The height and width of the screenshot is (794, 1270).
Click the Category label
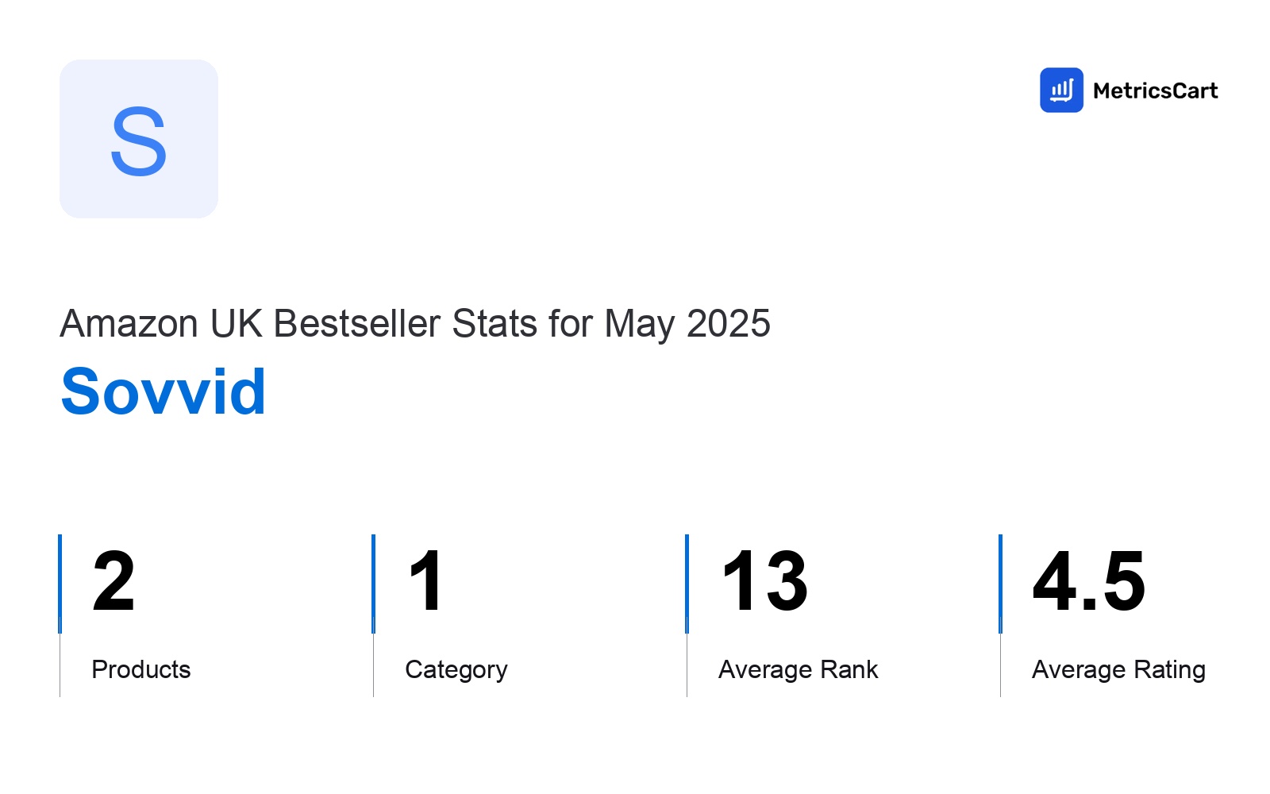456,670
